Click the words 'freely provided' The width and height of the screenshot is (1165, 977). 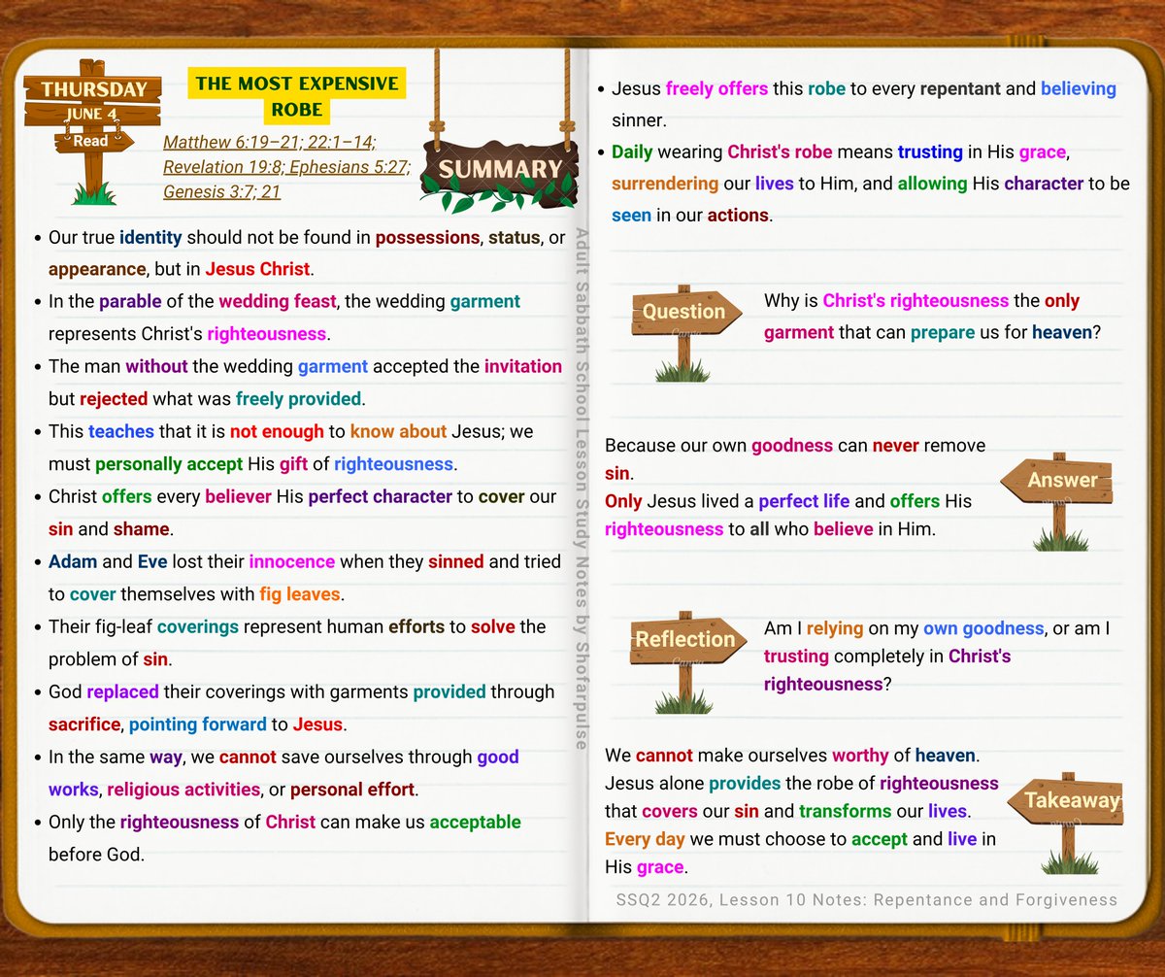click(x=297, y=398)
